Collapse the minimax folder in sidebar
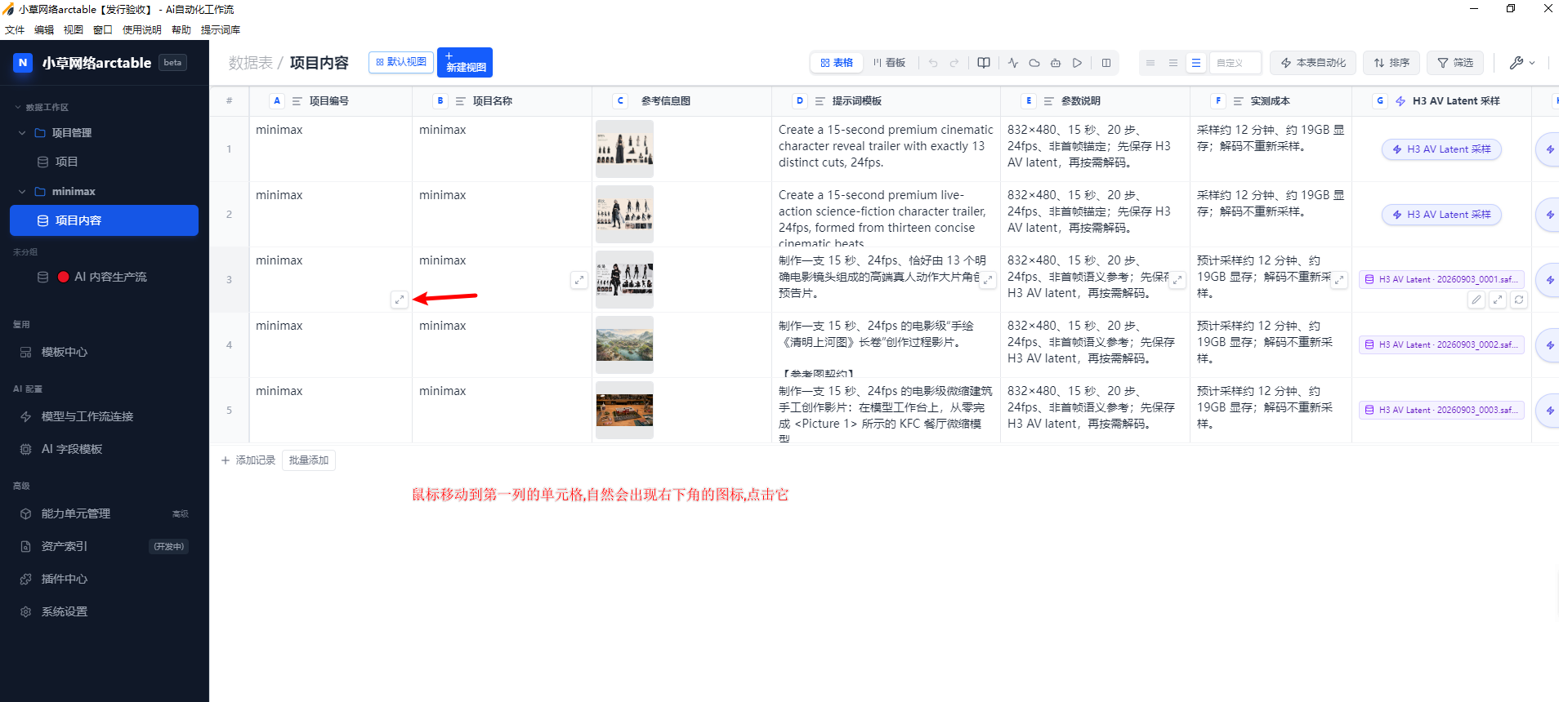The image size is (1559, 702). pyautogui.click(x=22, y=192)
